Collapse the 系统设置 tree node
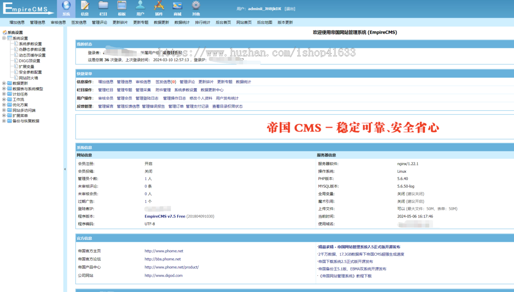 [4, 38]
